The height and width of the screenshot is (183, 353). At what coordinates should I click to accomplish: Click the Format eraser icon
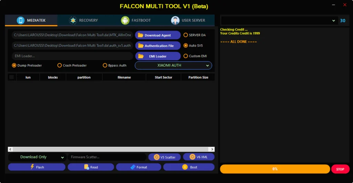click(x=133, y=167)
